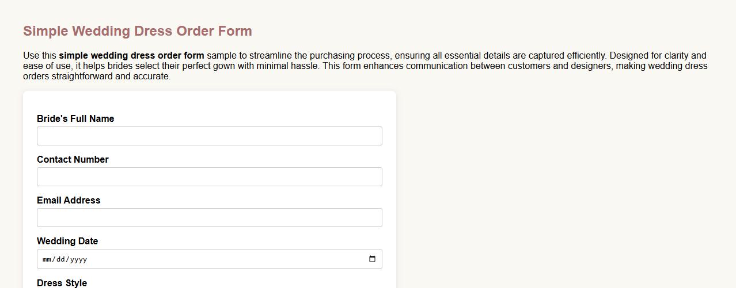
Task: Click the "Dress Style" label
Action: coord(62,283)
